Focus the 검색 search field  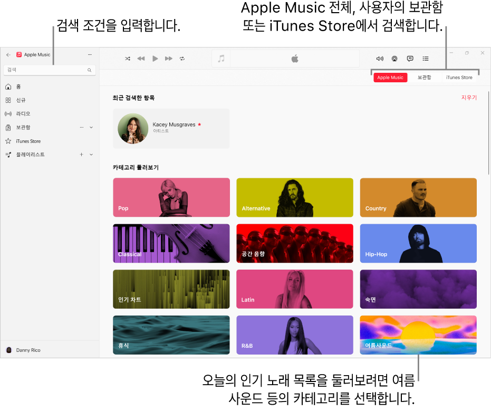(x=50, y=70)
